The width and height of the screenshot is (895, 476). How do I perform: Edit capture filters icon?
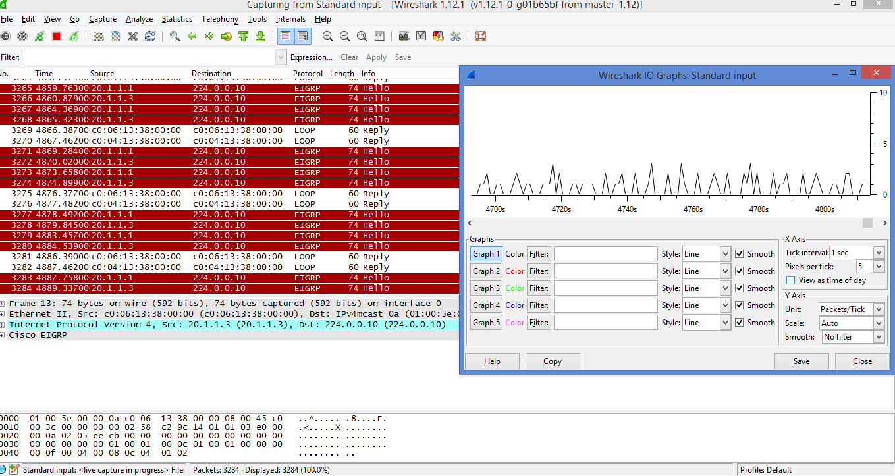[x=404, y=36]
